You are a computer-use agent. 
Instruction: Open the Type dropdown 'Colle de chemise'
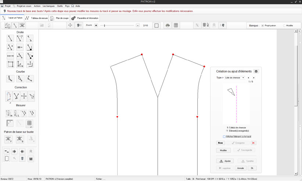[x=234, y=78]
